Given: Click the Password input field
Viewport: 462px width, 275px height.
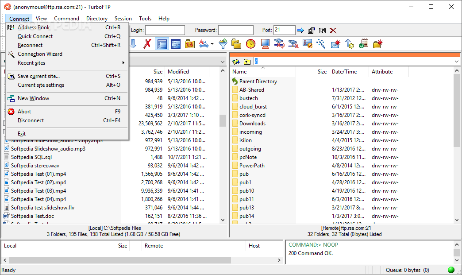Looking at the screenshot, I should click(236, 30).
